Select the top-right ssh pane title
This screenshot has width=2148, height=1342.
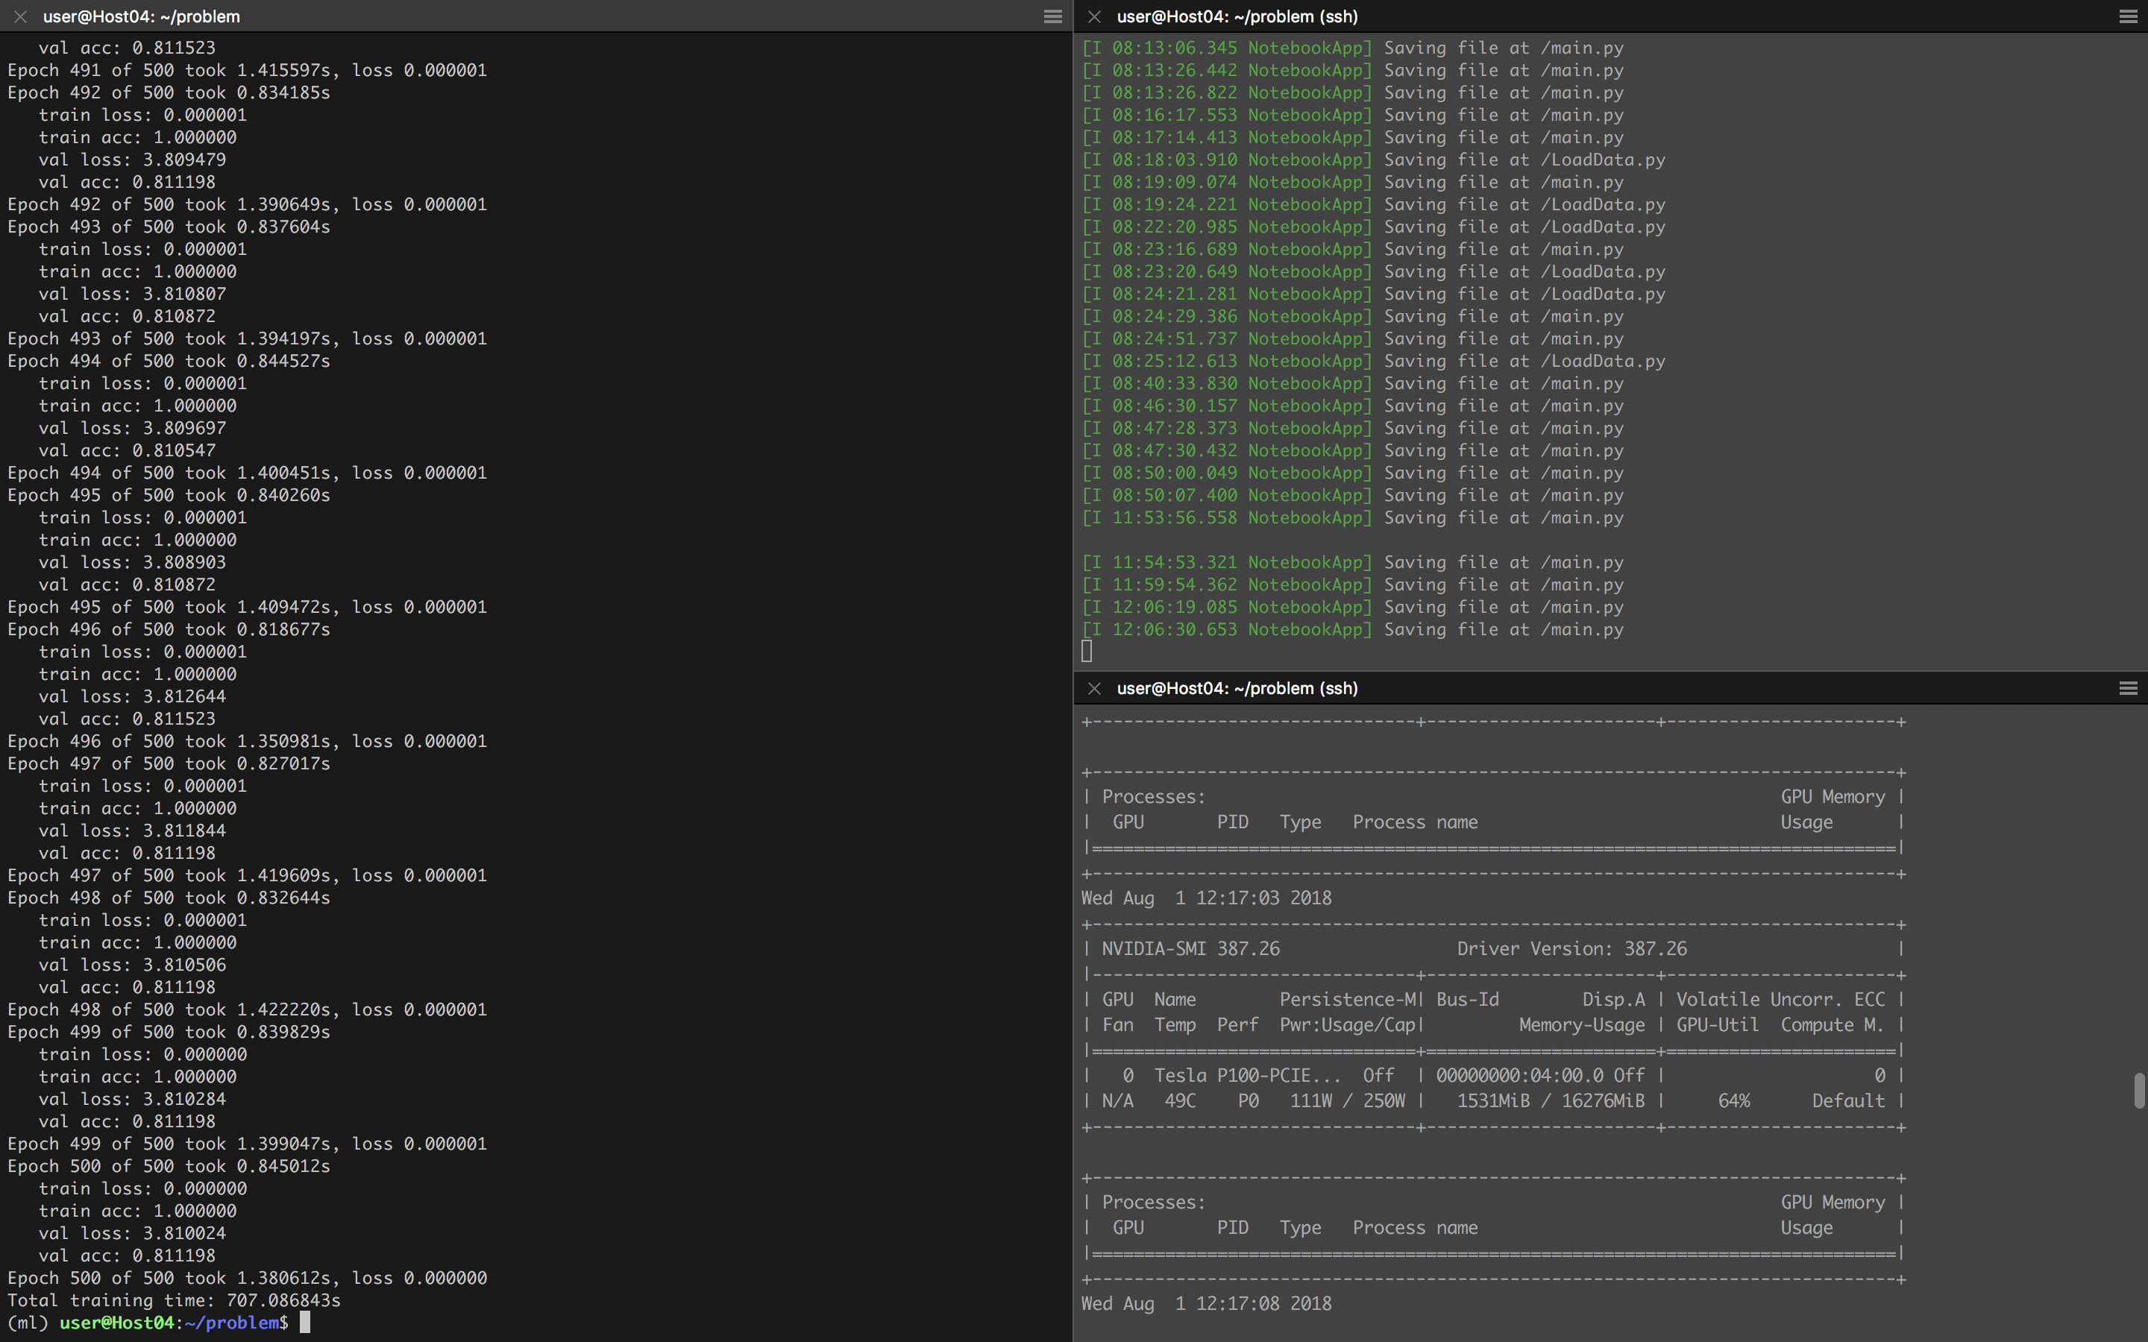click(1237, 16)
